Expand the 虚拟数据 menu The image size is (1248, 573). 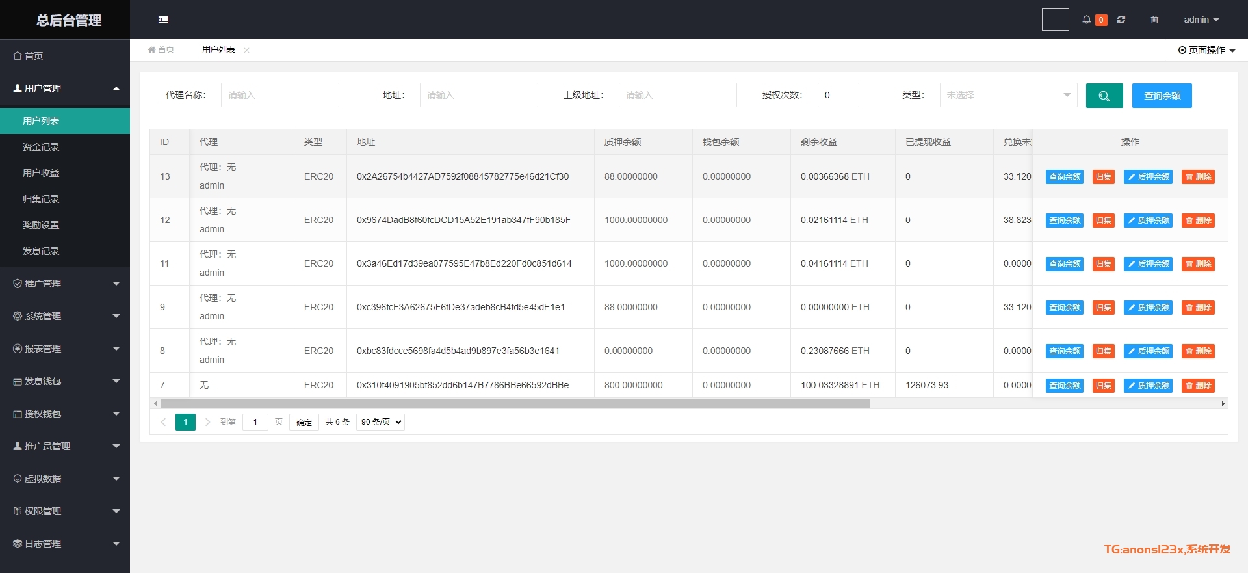65,479
